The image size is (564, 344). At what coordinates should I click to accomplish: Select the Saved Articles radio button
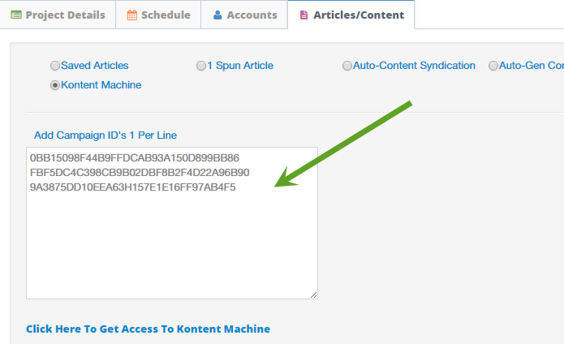(55, 66)
